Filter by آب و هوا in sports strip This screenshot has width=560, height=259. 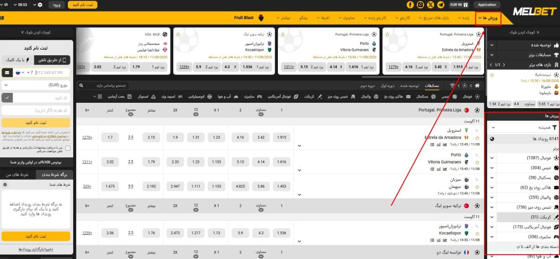[x=229, y=96]
